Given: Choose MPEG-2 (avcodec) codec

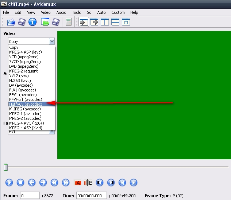Looking at the screenshot, I should point(32,118).
